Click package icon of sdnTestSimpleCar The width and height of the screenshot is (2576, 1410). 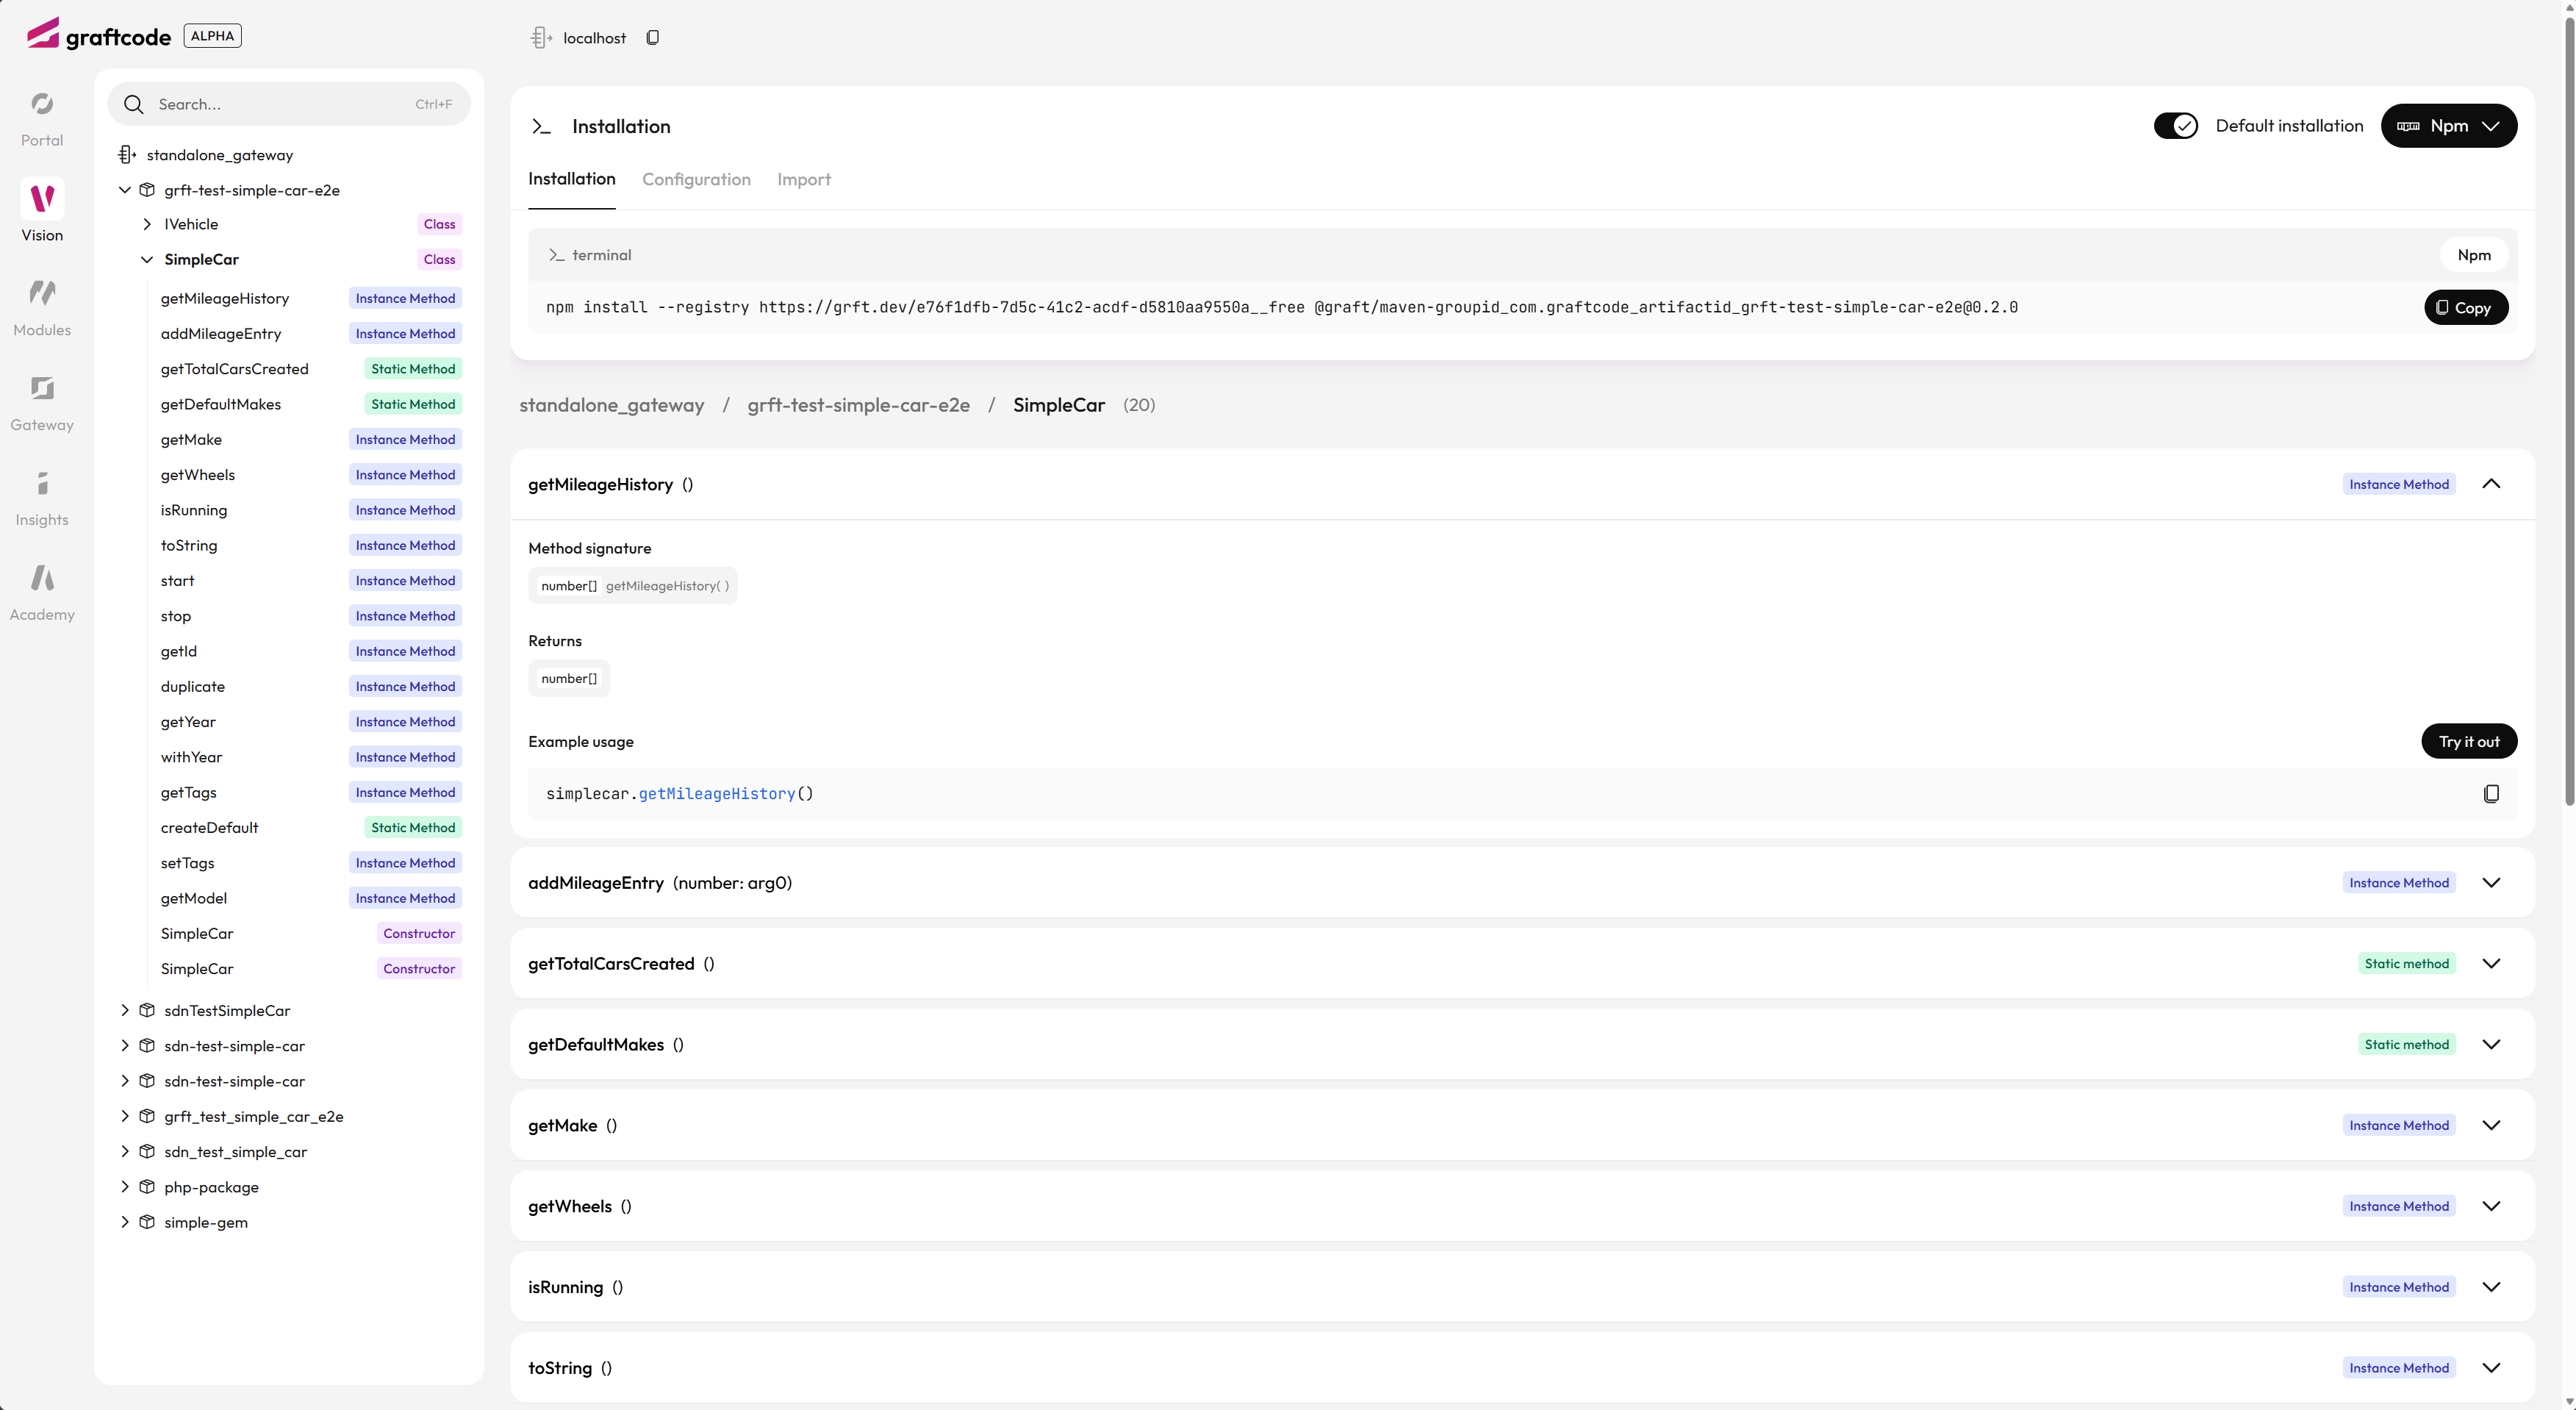pyautogui.click(x=147, y=1010)
